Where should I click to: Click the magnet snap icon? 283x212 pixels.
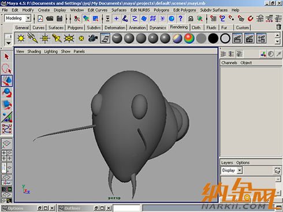pos(250,18)
